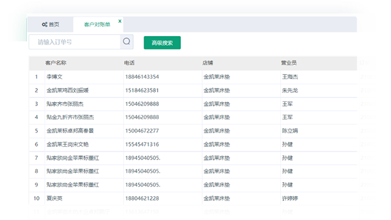Image resolution: width=391 pixels, height=220 pixels.
Task: Click row 8 store 金凯莱床垫
Action: [217, 171]
